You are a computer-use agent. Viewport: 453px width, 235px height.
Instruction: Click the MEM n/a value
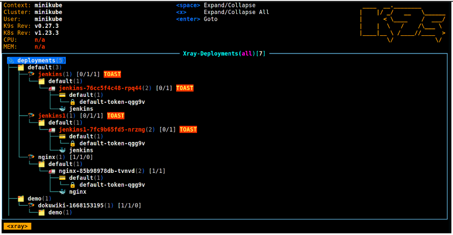[x=40, y=47]
